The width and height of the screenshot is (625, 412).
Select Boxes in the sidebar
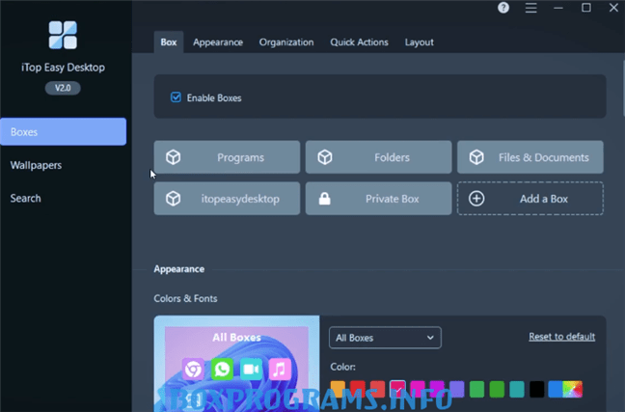point(63,131)
